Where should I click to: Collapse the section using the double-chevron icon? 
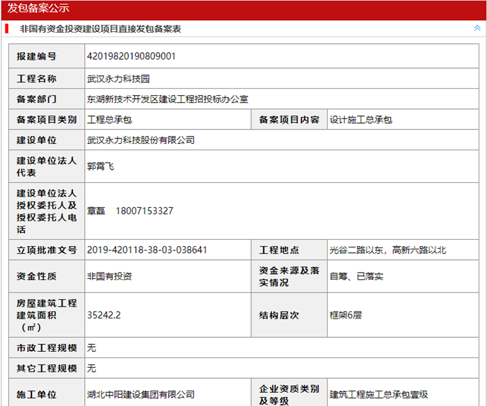pyautogui.click(x=477, y=29)
